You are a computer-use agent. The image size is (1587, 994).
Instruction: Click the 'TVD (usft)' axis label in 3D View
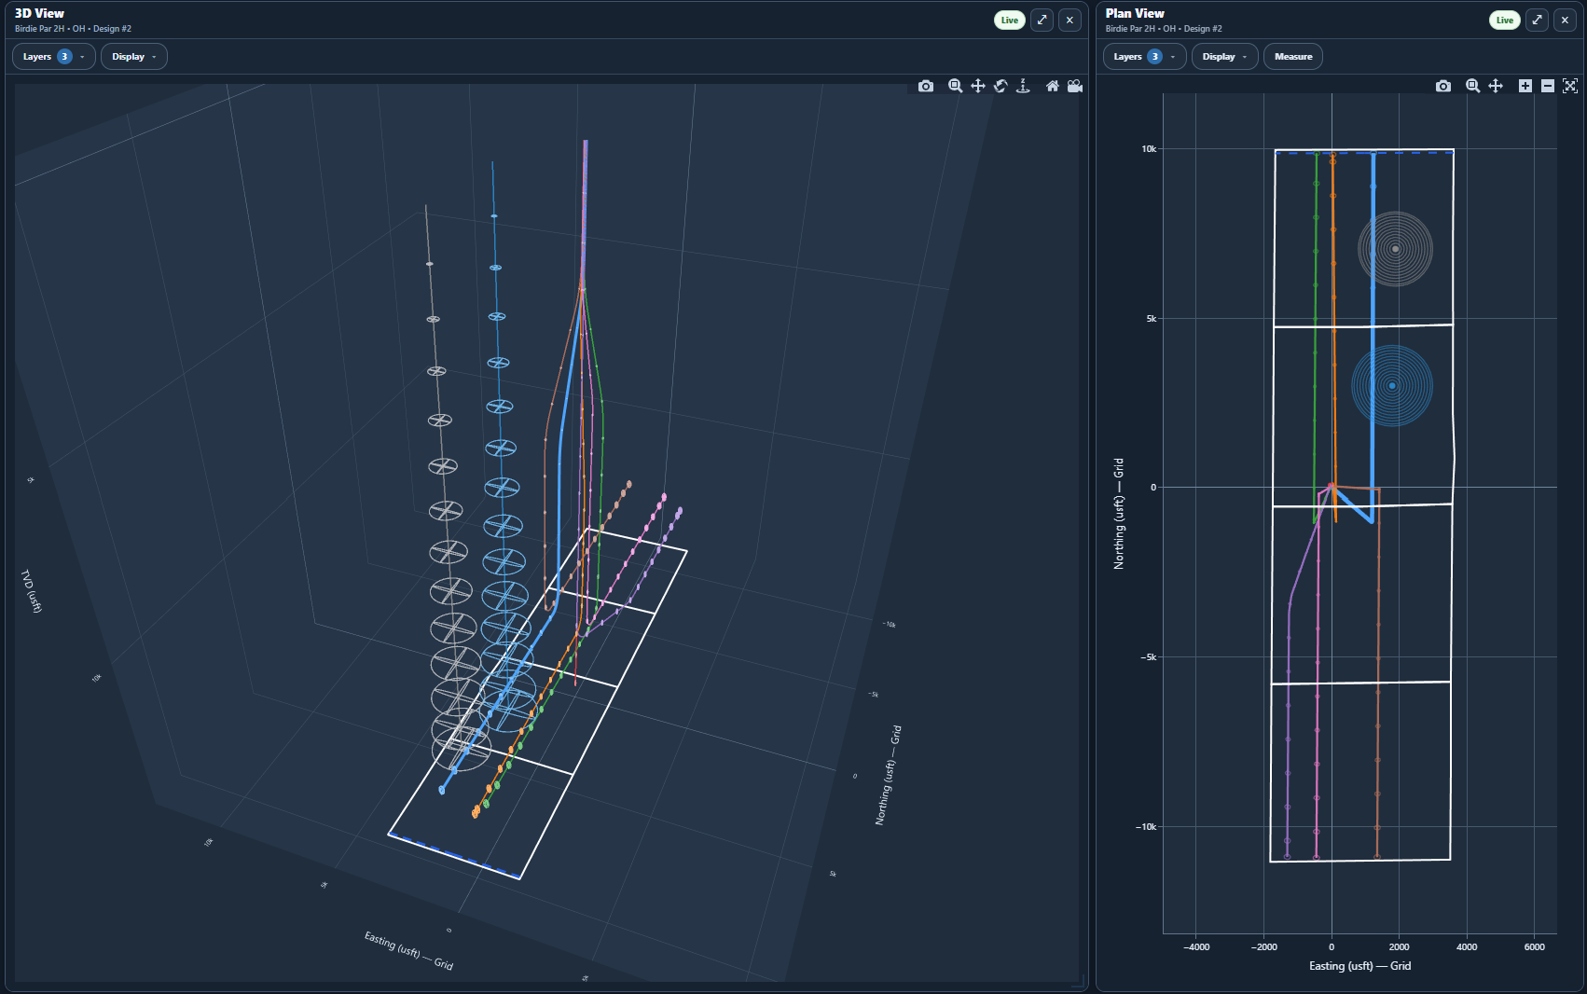click(32, 591)
